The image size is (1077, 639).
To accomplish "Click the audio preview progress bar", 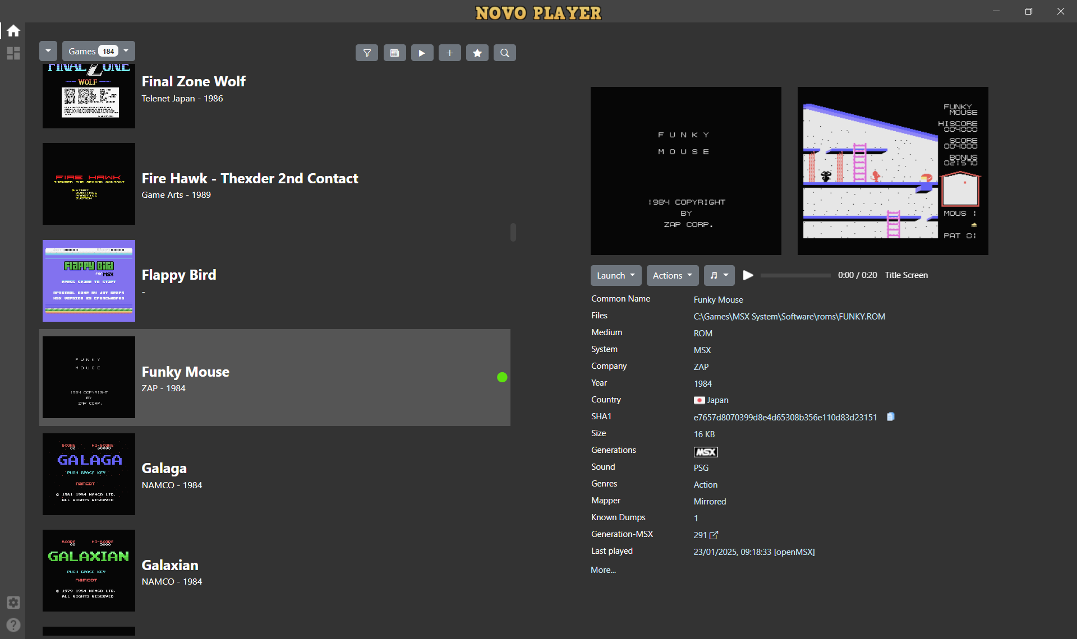I will coord(795,275).
